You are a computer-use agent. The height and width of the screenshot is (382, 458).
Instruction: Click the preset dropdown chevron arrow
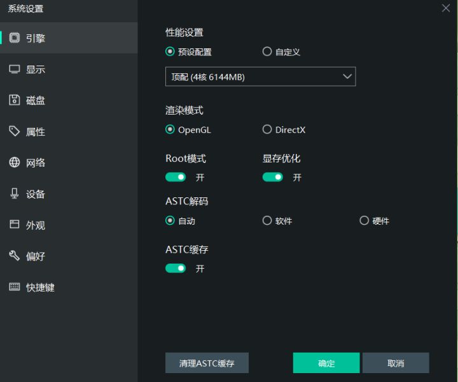347,76
